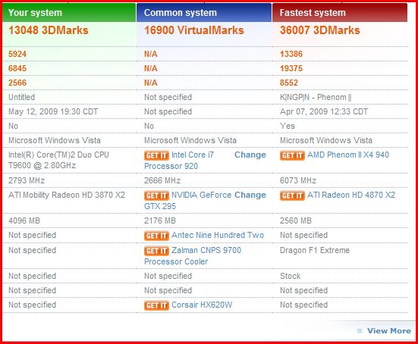
Task: Click GET IT badge for Antec Nine Hundred Two
Action: (x=156, y=236)
